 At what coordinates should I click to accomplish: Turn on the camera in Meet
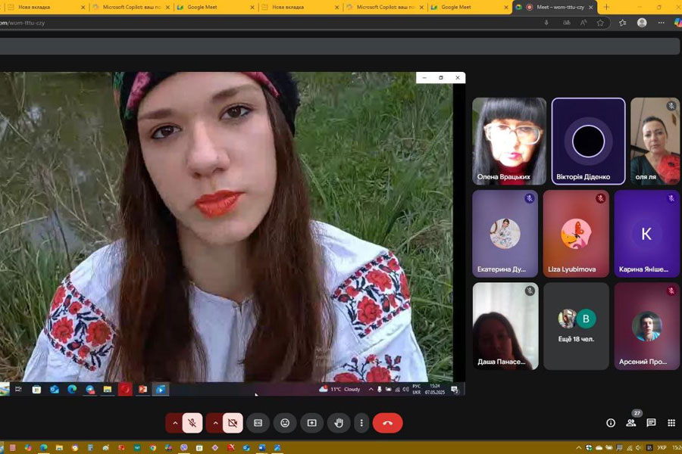pyautogui.click(x=233, y=423)
